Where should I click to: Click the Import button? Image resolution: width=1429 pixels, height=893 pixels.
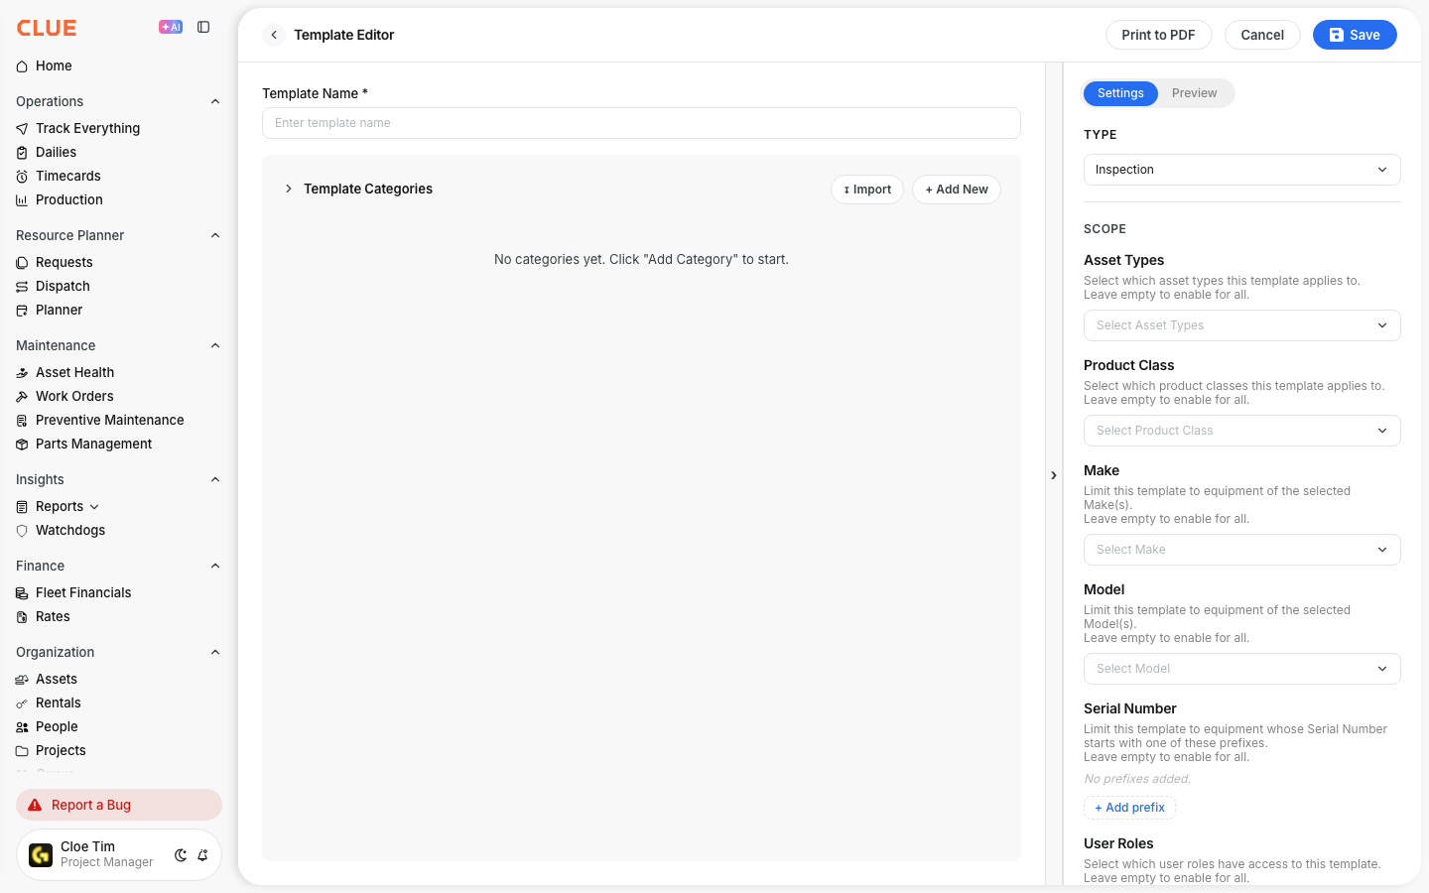point(867,190)
